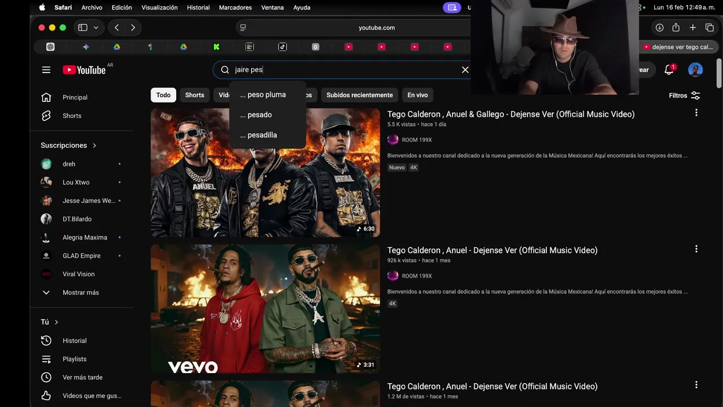Open Historial clock icon in the YouTube sidebar

[46, 340]
